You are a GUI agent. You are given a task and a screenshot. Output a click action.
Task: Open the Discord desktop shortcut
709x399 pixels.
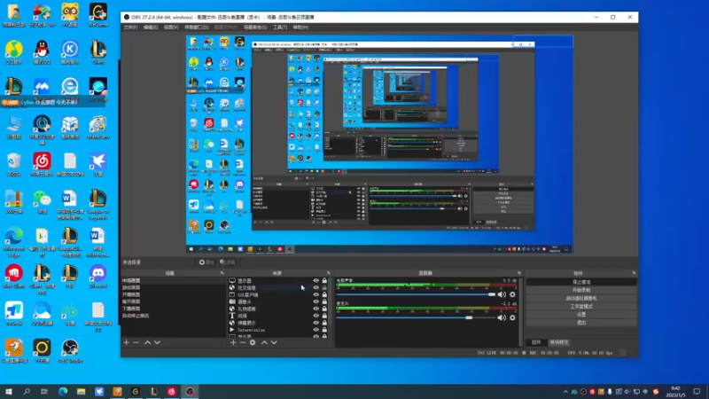98,277
